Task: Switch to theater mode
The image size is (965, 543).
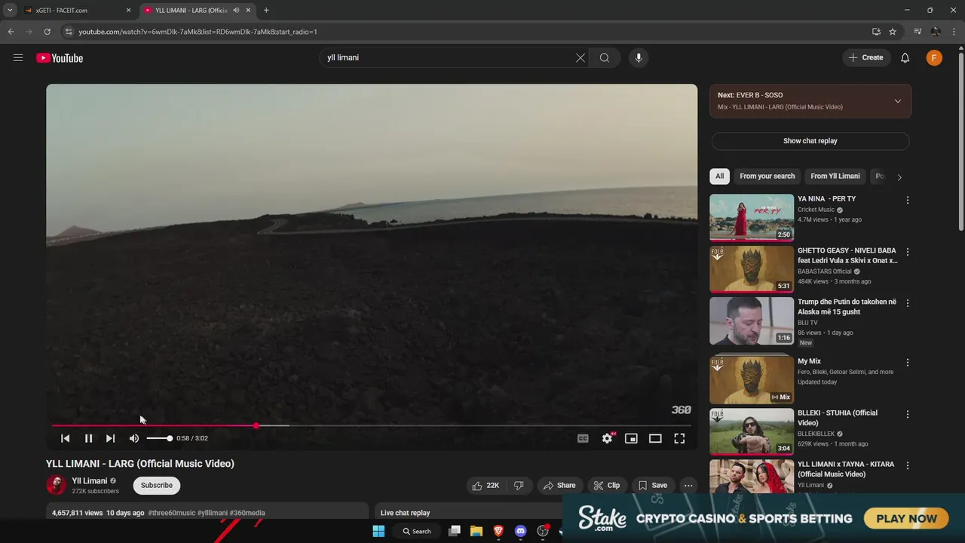Action: click(x=655, y=438)
